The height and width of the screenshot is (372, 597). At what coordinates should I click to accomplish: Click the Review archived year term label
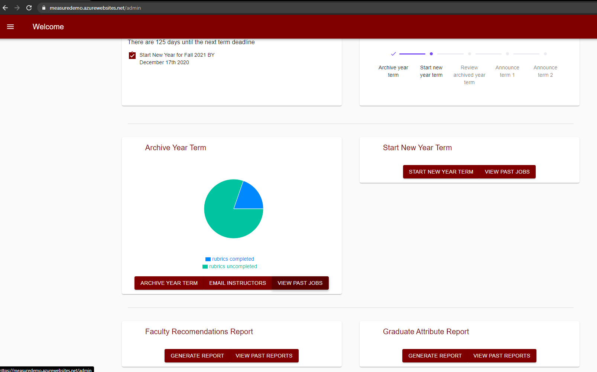(470, 75)
